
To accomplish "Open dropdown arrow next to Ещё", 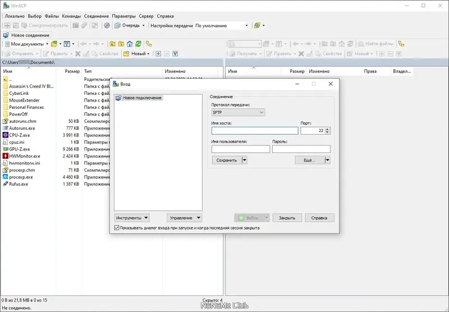I will pyautogui.click(x=328, y=160).
